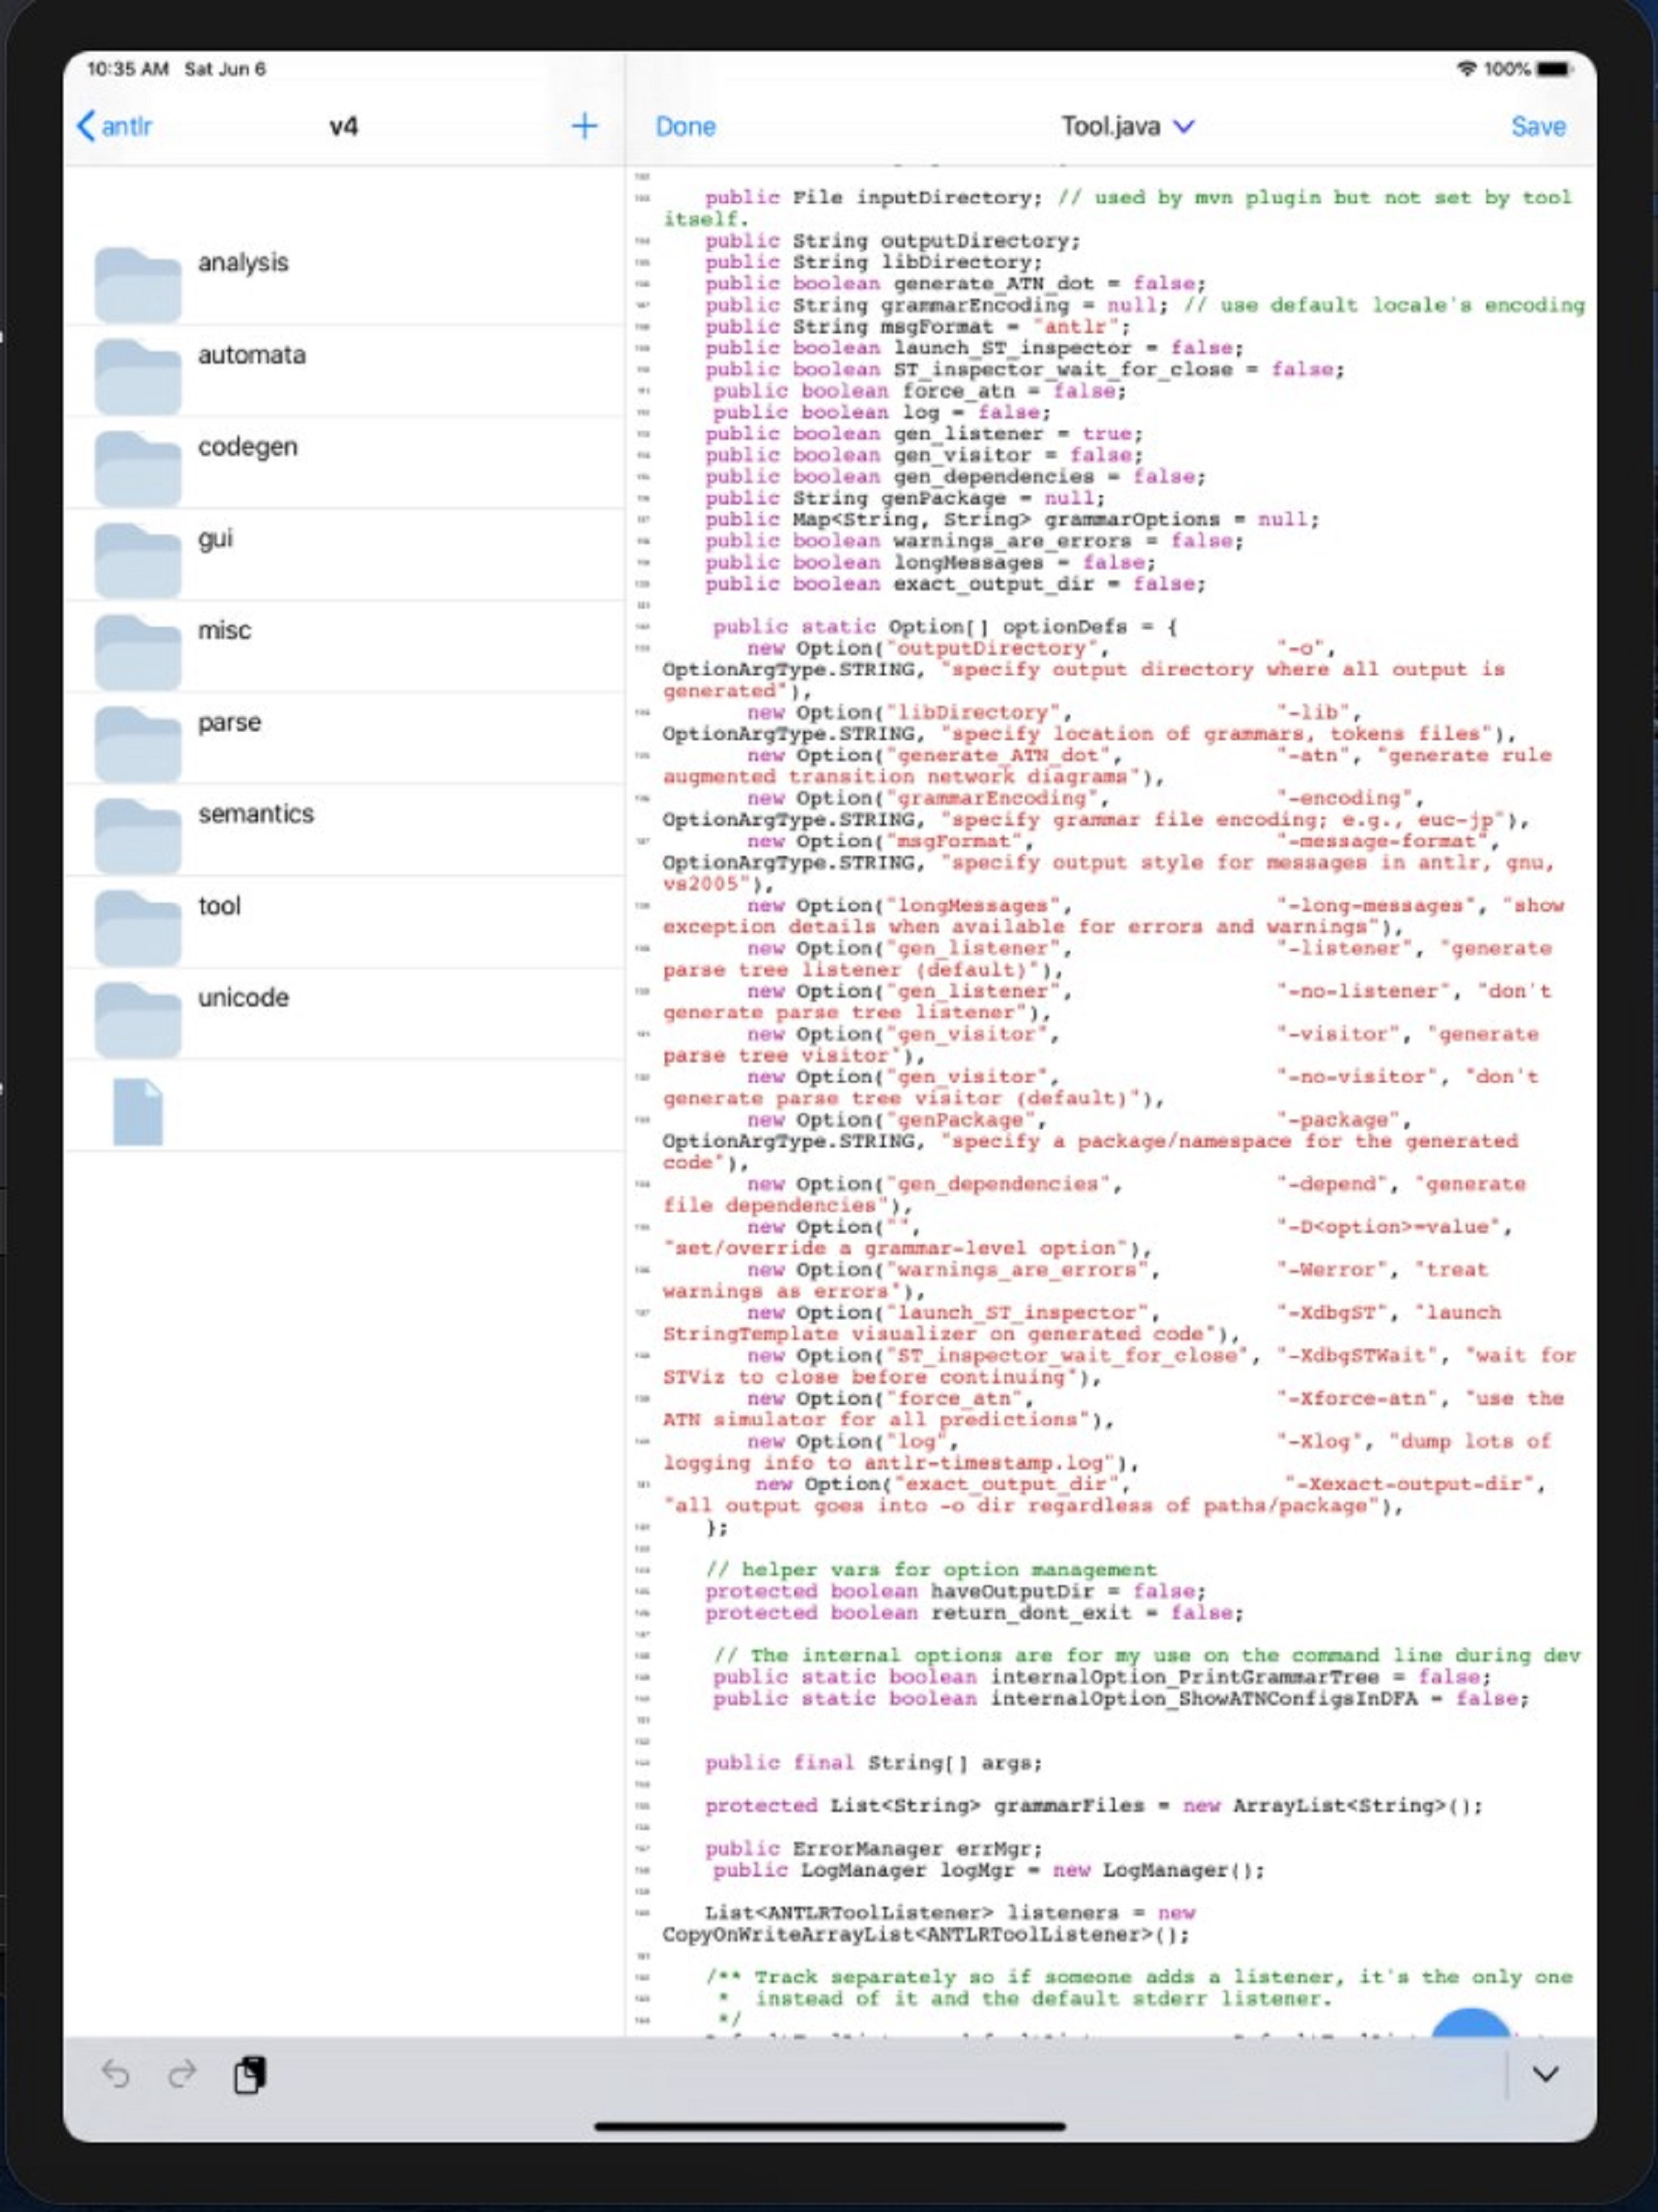Viewport: 1658px width, 2212px height.
Task: Open the unnamed file icon below unicode
Action: point(138,1111)
